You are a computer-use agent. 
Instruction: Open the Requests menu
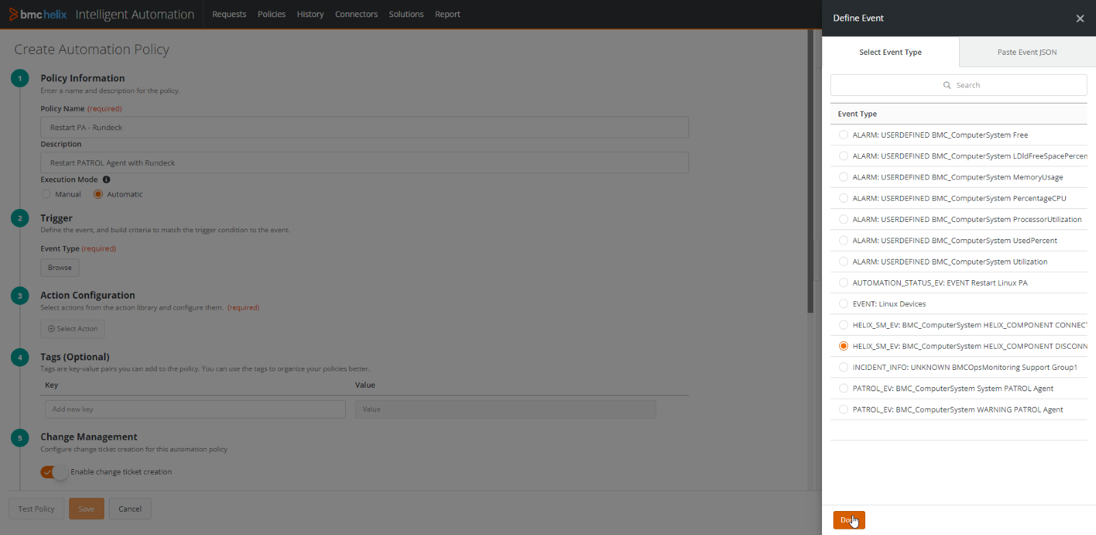pos(229,14)
